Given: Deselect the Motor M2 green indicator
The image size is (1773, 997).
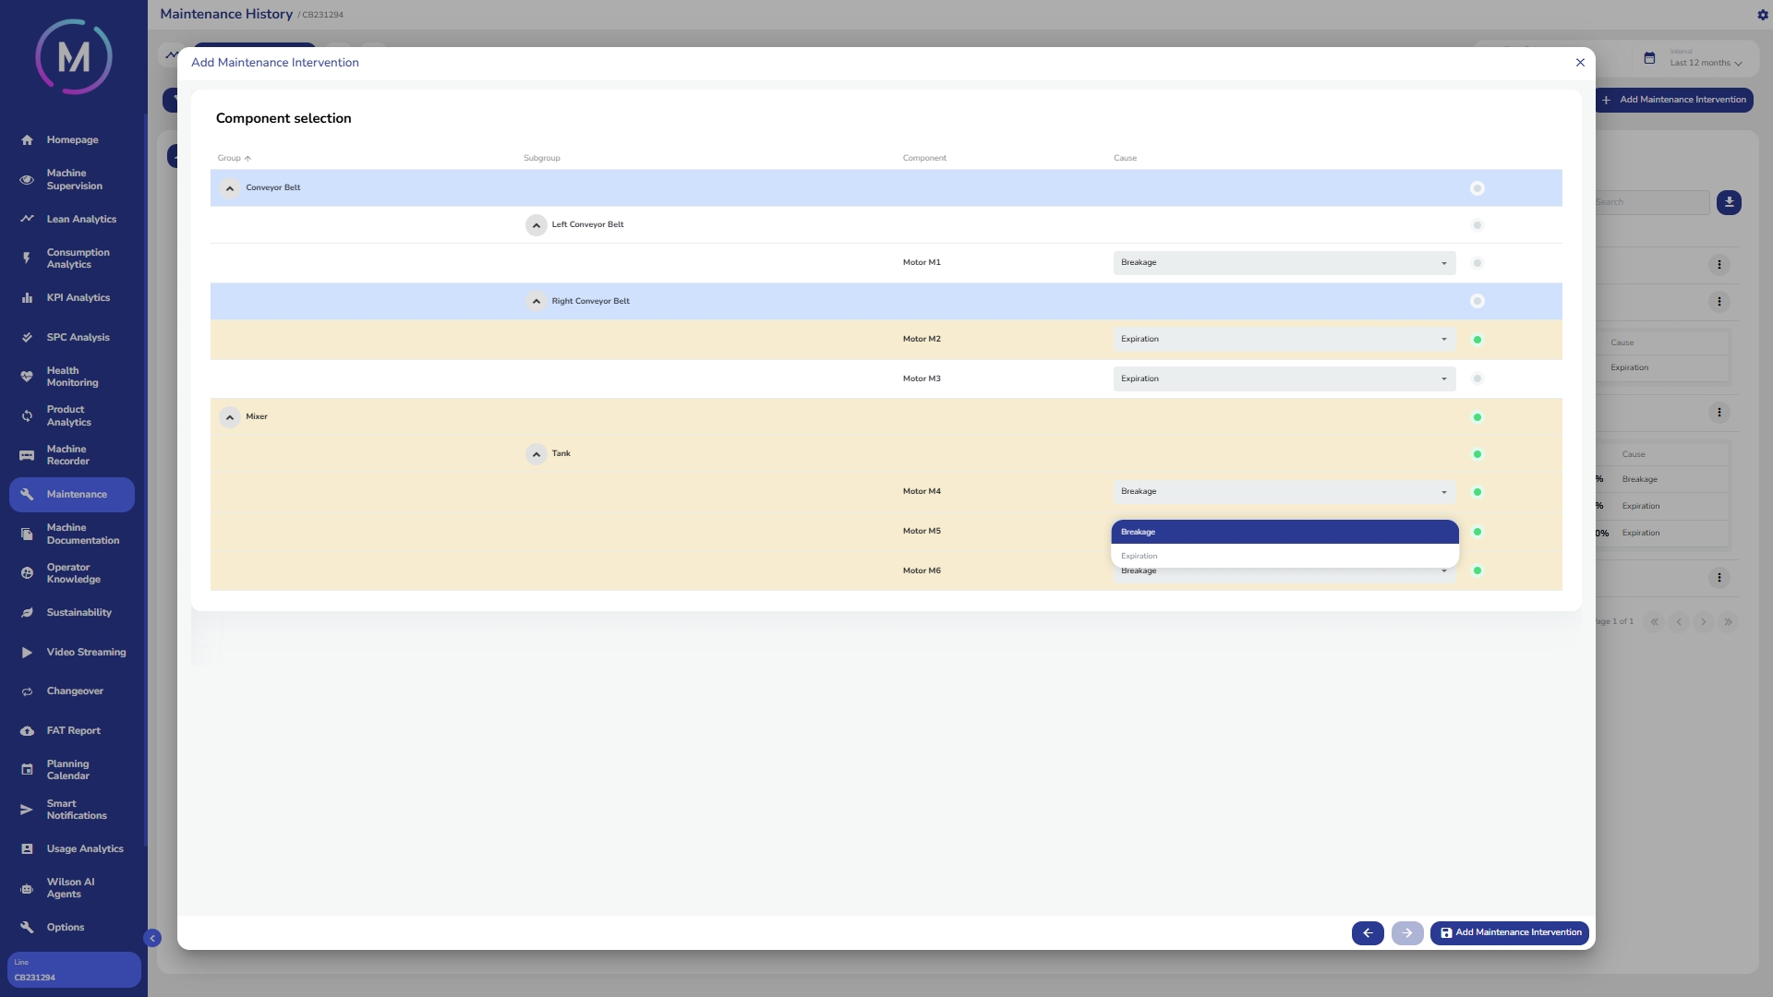Looking at the screenshot, I should (x=1477, y=340).
